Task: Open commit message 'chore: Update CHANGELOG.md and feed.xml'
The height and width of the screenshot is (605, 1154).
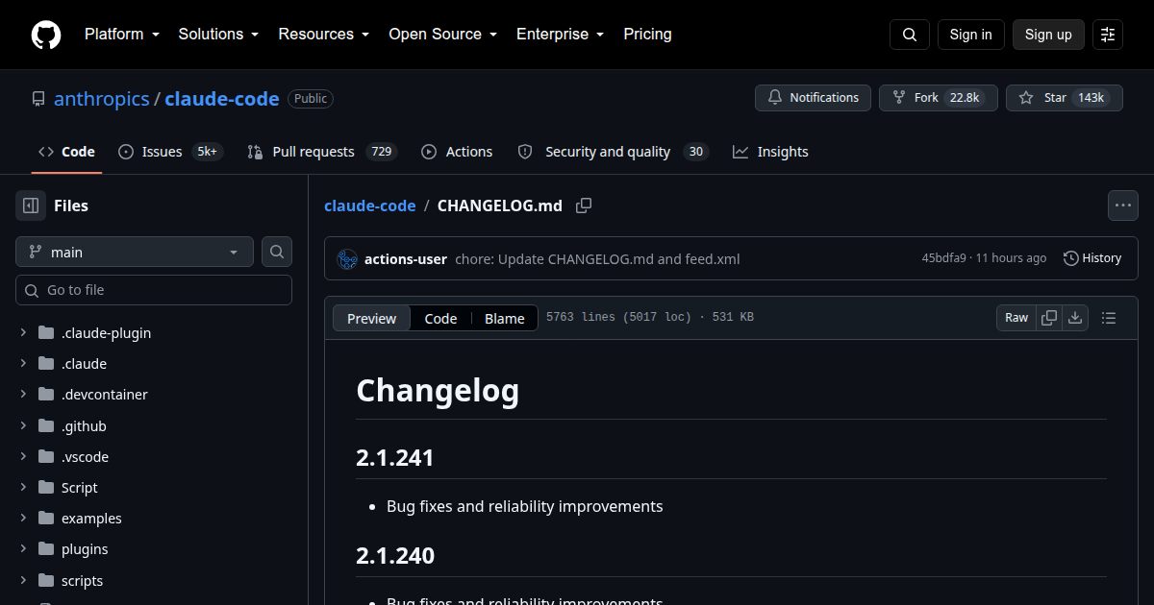Action: point(597,258)
